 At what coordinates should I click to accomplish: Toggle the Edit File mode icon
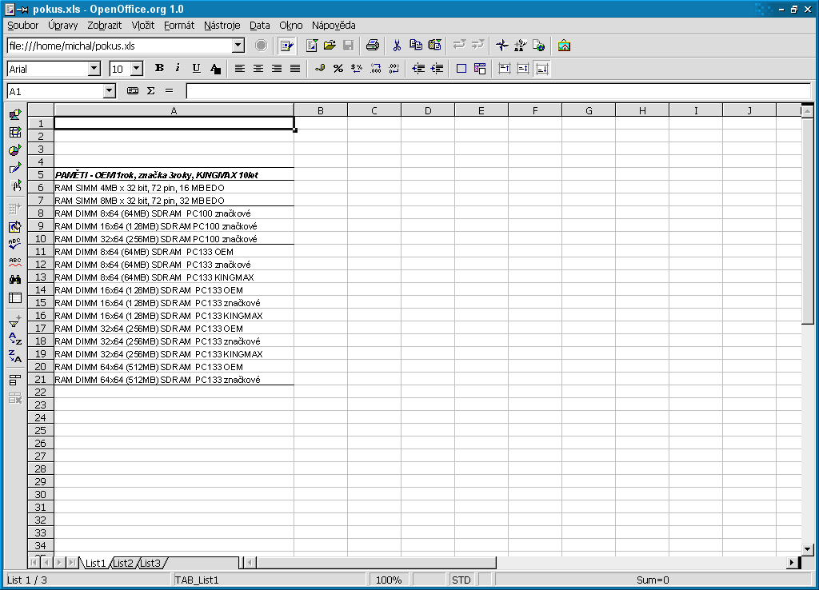(286, 46)
